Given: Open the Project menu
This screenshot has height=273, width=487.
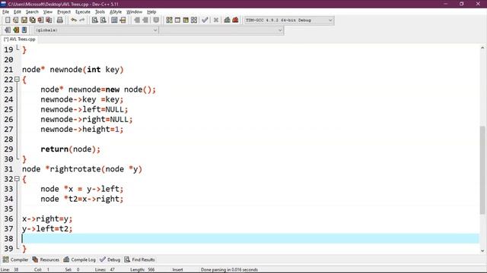Looking at the screenshot, I should pos(64,12).
